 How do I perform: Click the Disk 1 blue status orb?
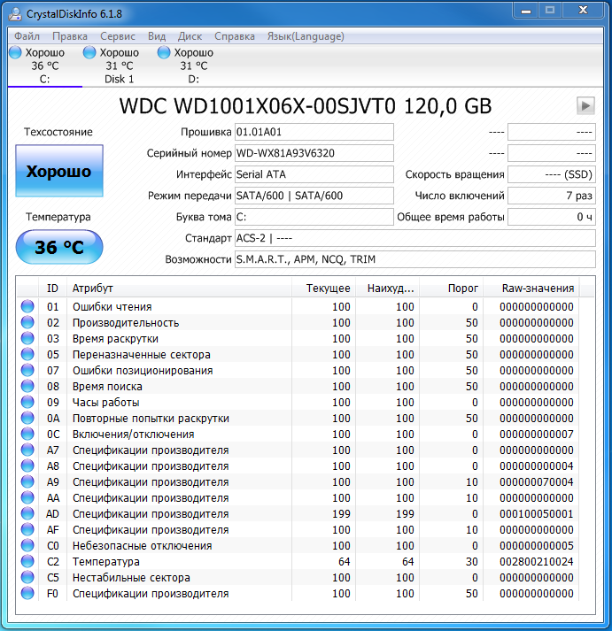pyautogui.click(x=89, y=52)
